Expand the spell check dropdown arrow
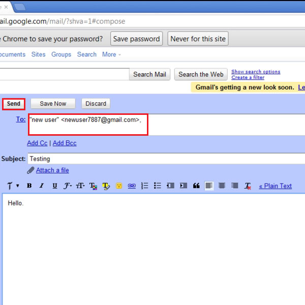Image resolution: width=305 pixels, height=305 pixels. coord(18,186)
